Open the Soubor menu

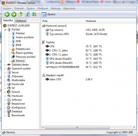pos(7,8)
